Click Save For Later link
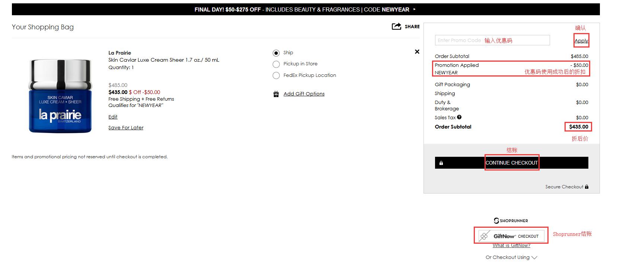 (126, 127)
